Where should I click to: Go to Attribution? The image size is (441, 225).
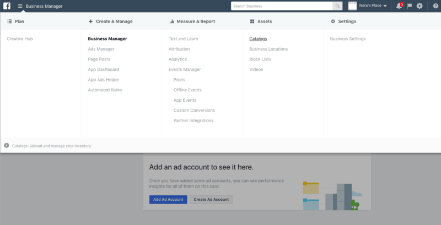pyautogui.click(x=179, y=49)
